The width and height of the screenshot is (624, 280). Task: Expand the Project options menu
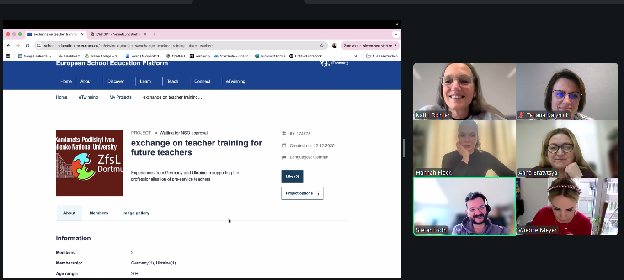(302, 193)
